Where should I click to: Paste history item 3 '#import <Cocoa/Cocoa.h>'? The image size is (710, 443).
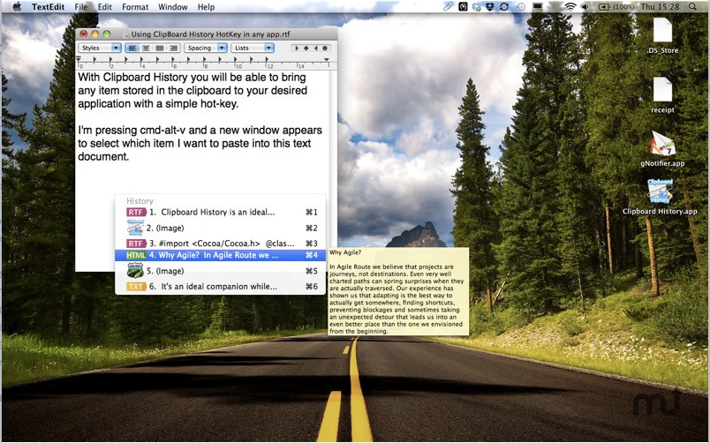[220, 244]
